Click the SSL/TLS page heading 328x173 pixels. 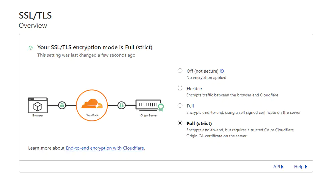(x=35, y=15)
